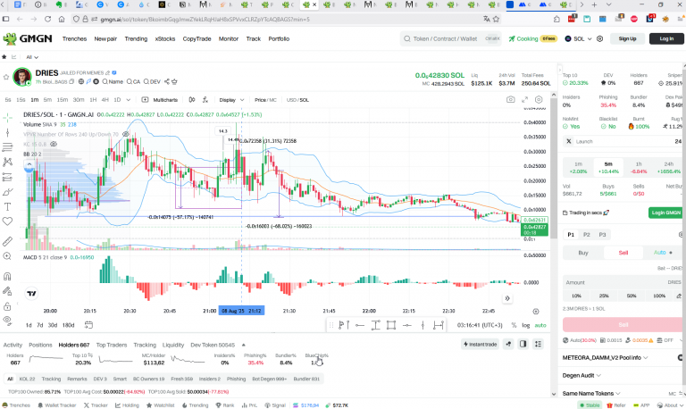Click the Sign Up button
Screen dimensions: 686x409
pos(627,39)
